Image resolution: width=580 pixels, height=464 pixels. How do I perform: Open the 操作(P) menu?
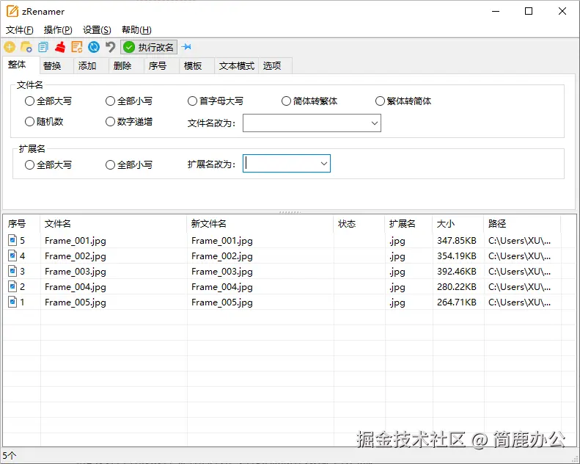coord(58,30)
